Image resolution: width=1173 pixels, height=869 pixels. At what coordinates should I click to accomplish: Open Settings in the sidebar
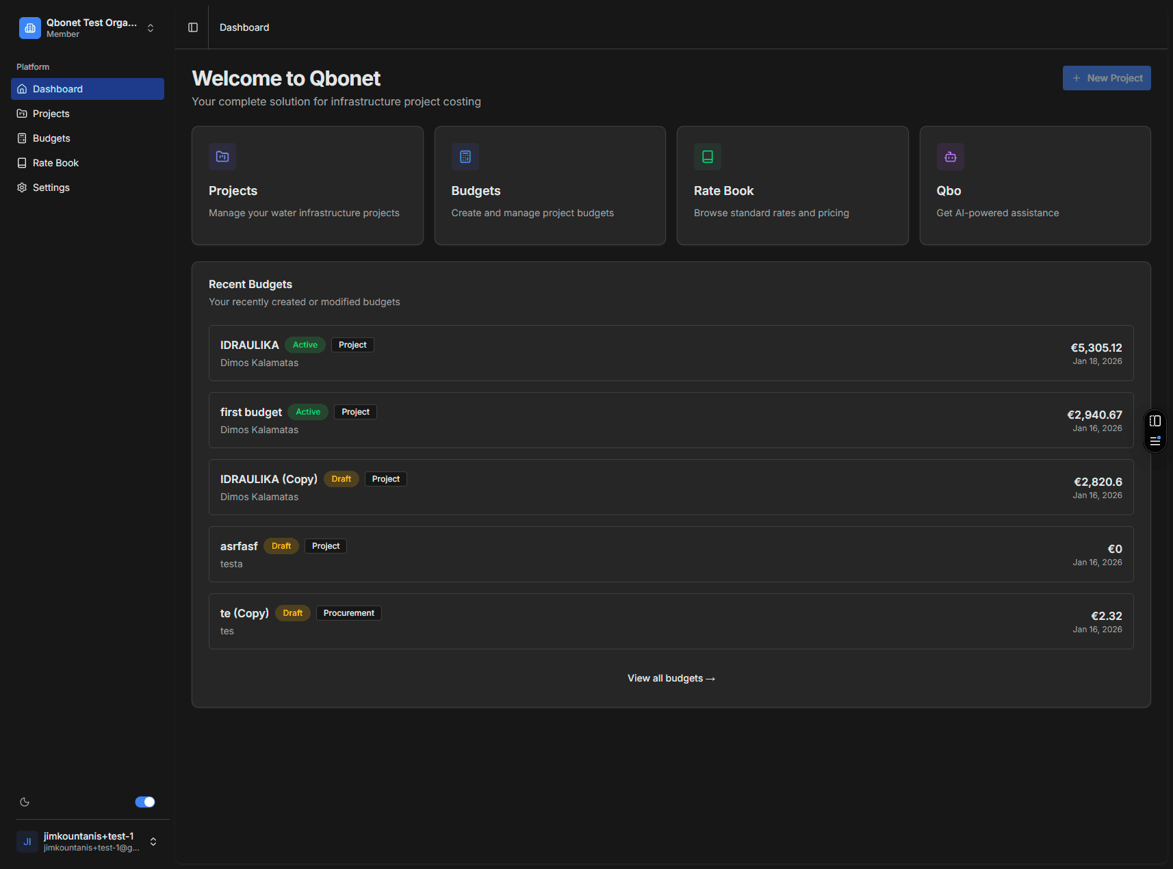[88, 187]
